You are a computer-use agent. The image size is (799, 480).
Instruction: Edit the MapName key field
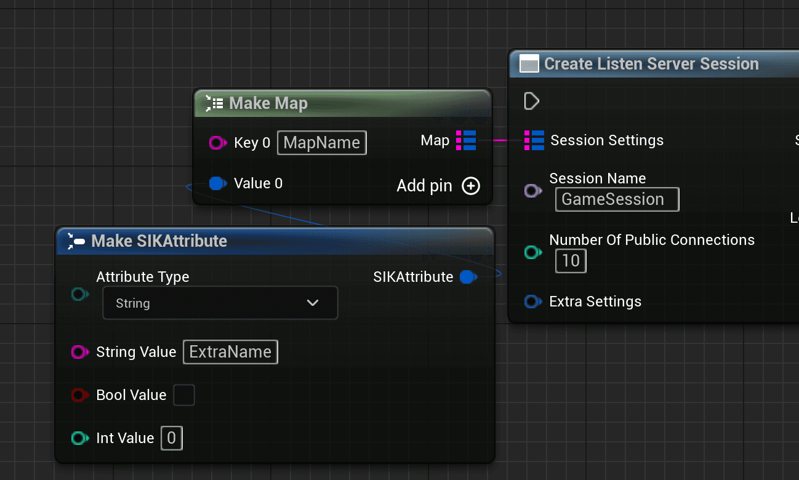tap(321, 142)
